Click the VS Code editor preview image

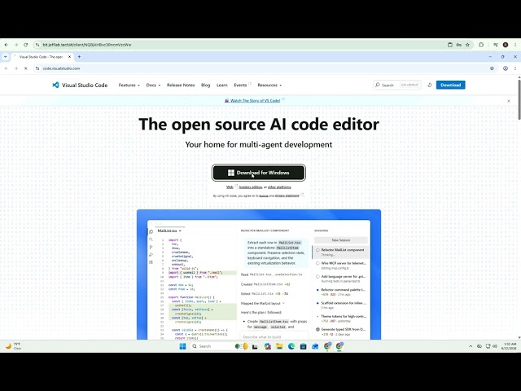(259, 275)
